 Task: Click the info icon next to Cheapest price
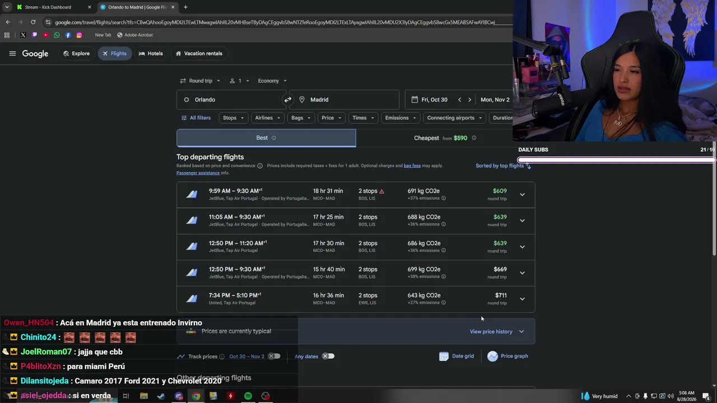click(x=474, y=138)
